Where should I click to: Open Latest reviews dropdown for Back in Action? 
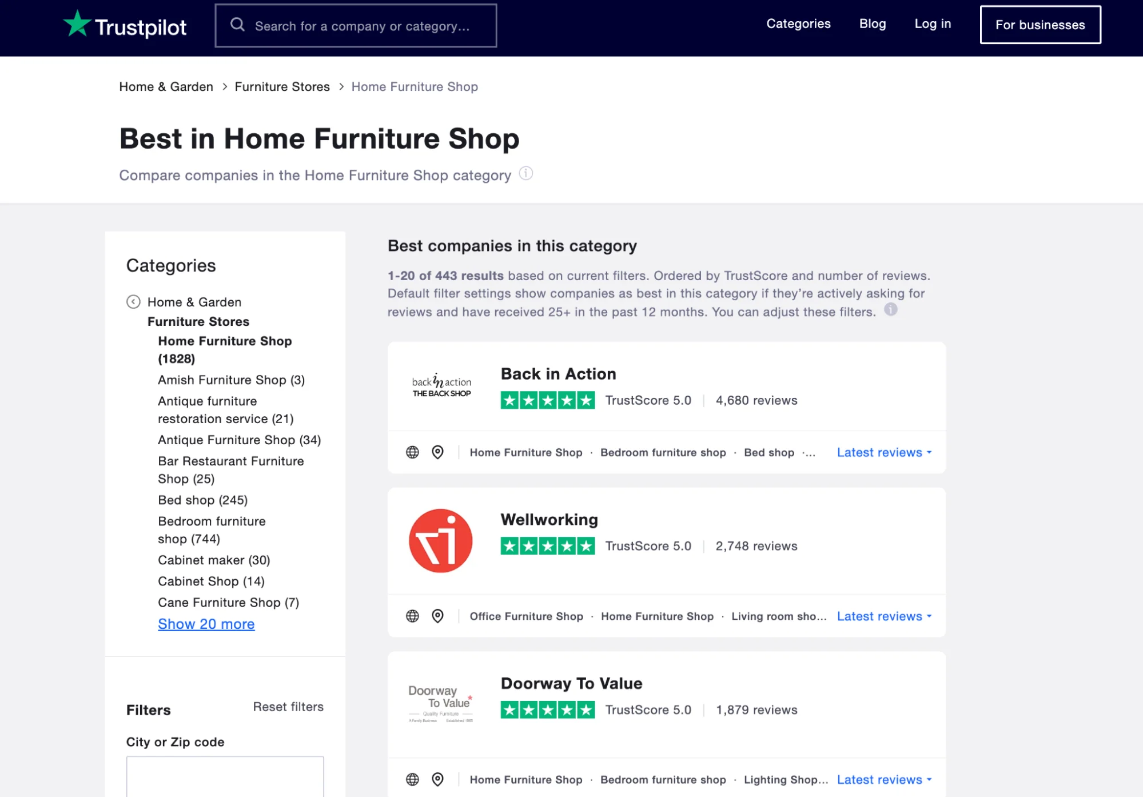point(883,452)
